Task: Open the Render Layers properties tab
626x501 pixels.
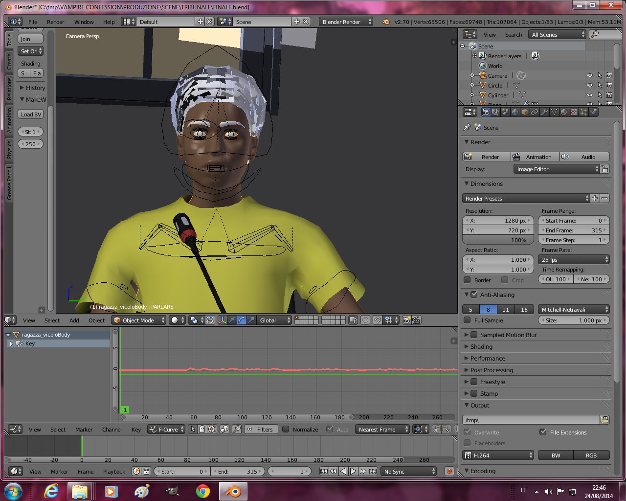Action: point(495,112)
